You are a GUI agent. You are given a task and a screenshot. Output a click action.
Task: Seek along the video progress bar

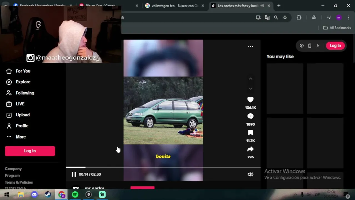[x=163, y=167]
